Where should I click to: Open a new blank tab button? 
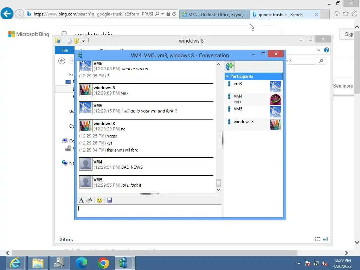(325, 14)
